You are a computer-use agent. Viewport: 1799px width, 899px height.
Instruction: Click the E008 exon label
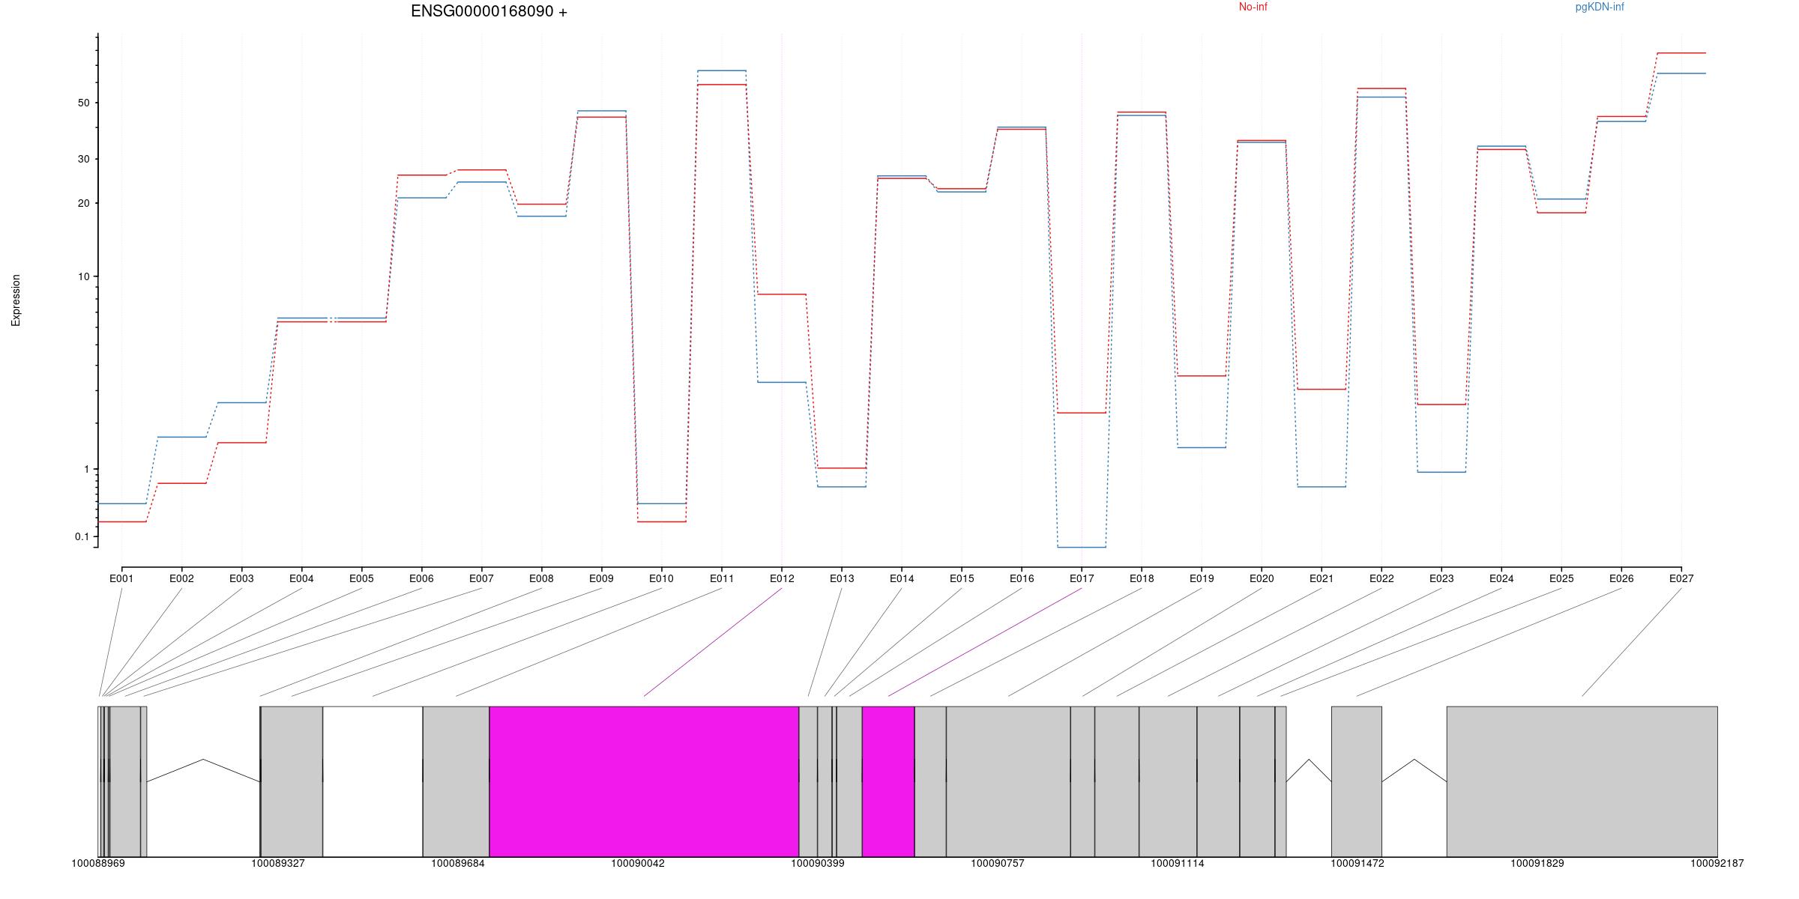pos(541,578)
